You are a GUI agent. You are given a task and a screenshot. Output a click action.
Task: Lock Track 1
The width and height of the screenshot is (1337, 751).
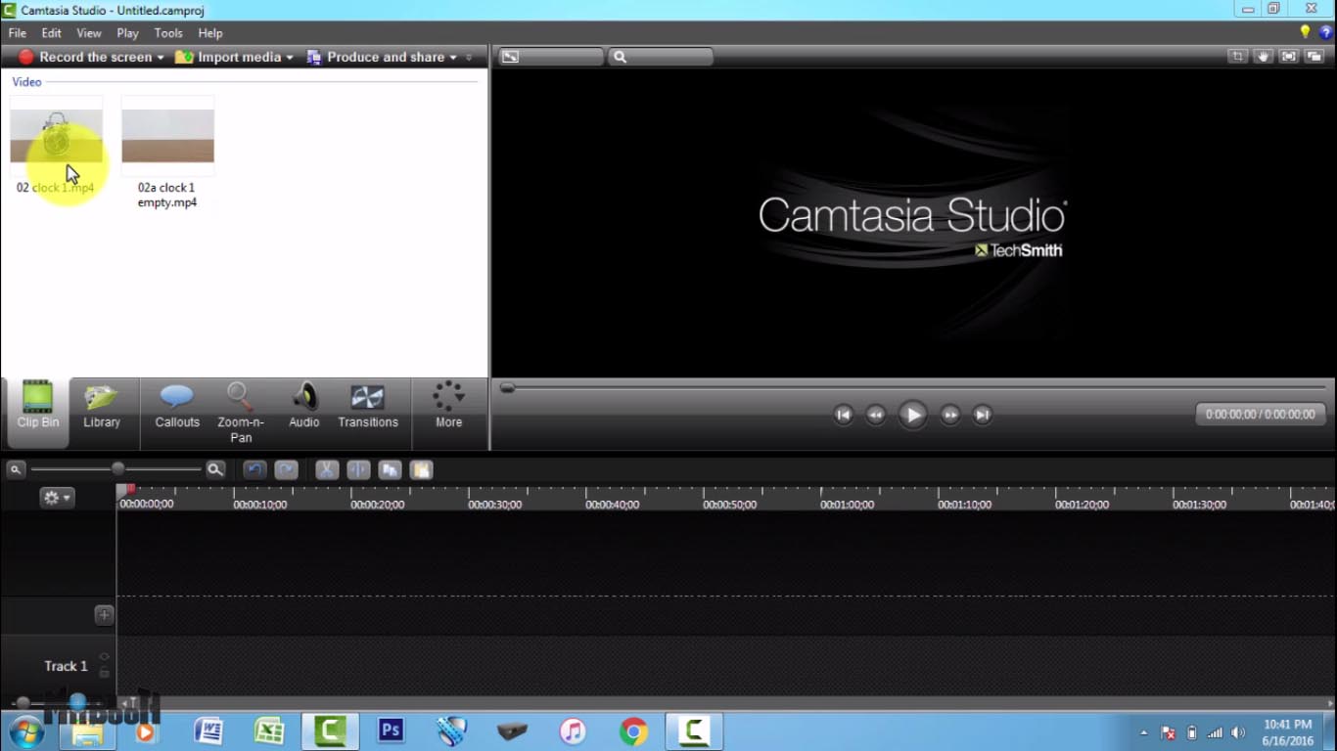point(104,674)
